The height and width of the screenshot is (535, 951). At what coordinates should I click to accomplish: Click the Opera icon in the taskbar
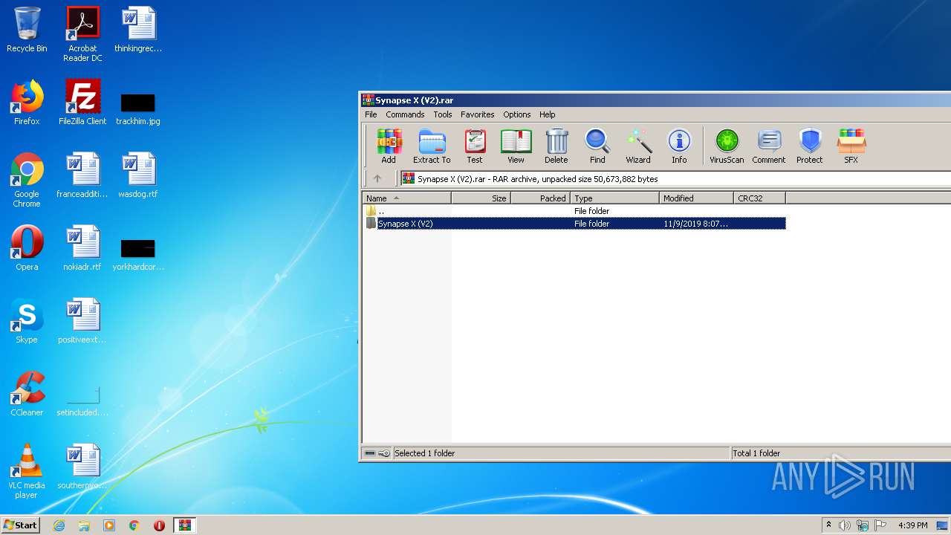(159, 525)
